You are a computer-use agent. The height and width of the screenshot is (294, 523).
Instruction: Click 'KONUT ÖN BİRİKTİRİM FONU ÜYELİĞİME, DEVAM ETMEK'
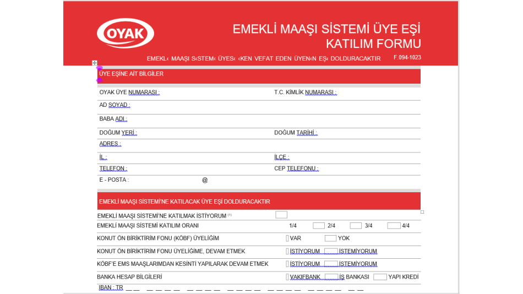[x=171, y=251]
